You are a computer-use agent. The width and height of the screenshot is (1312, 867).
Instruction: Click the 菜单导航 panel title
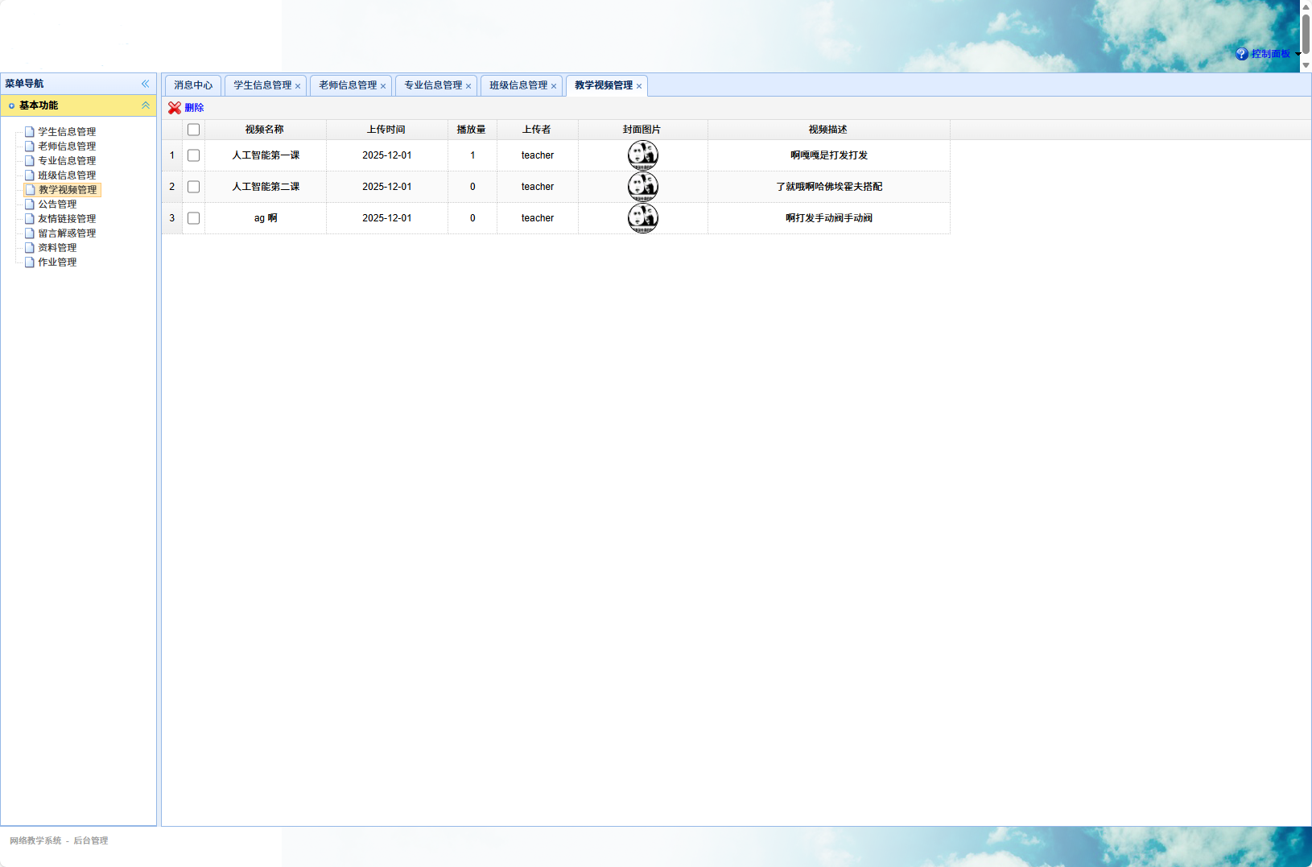(24, 84)
